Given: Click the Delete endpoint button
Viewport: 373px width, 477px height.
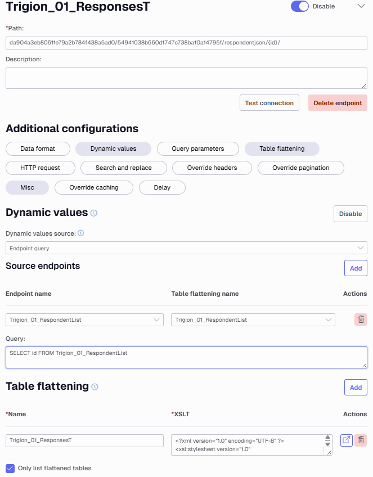Looking at the screenshot, I should point(338,103).
